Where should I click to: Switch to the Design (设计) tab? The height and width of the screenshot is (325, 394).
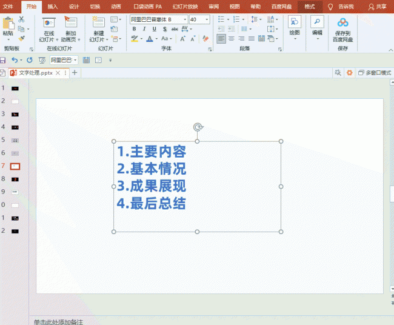[x=74, y=7]
